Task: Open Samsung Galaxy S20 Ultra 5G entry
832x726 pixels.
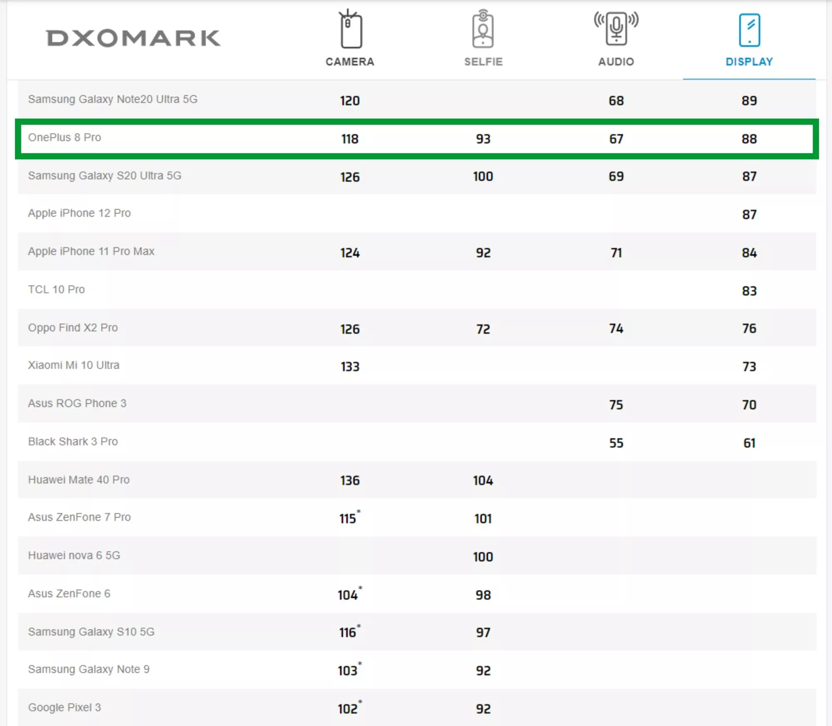Action: [105, 176]
